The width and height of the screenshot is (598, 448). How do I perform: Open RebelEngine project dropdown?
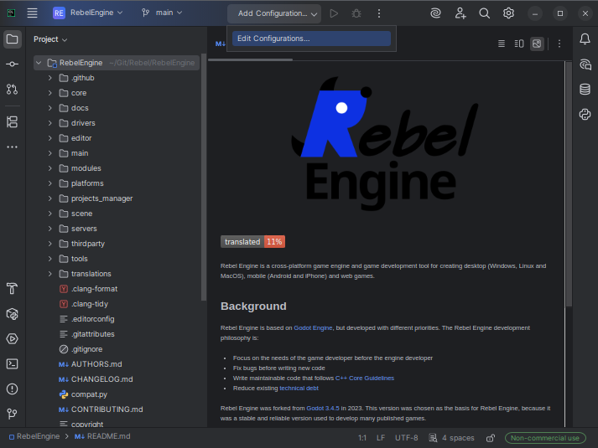pyautogui.click(x=88, y=13)
